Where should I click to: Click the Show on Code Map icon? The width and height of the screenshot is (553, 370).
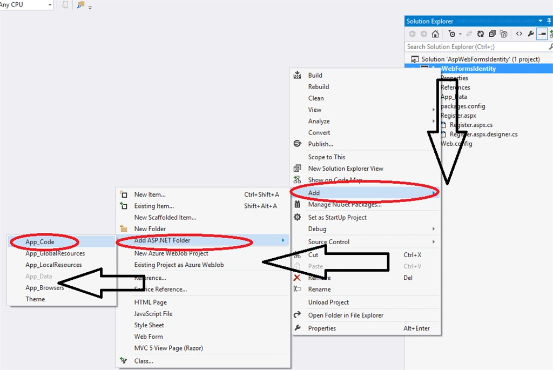[x=298, y=179]
